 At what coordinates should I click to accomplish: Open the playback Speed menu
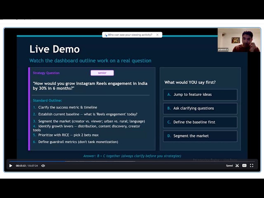(x=229, y=166)
